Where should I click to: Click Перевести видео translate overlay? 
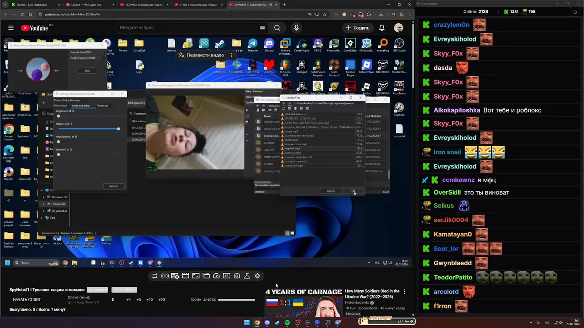point(201,55)
